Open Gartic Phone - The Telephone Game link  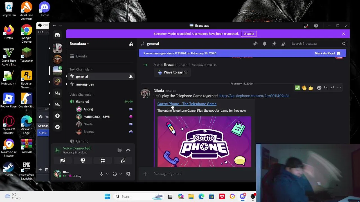(x=187, y=104)
